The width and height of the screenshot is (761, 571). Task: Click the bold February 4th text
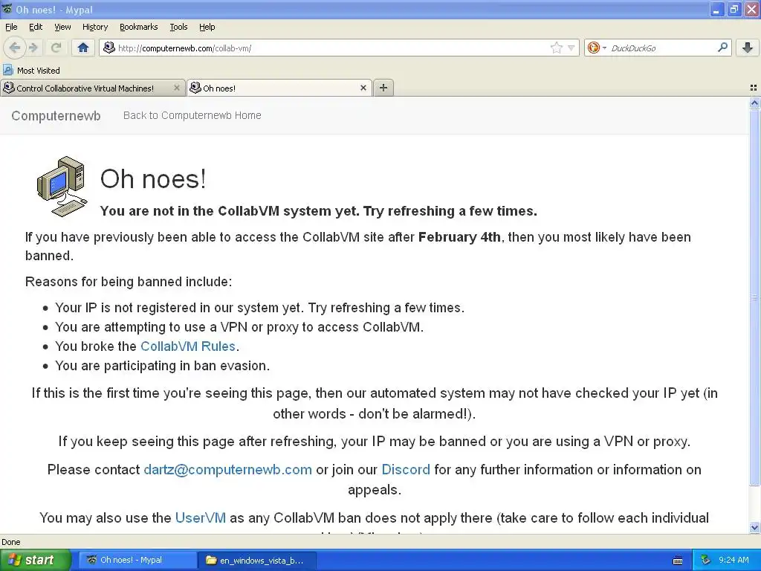click(459, 237)
